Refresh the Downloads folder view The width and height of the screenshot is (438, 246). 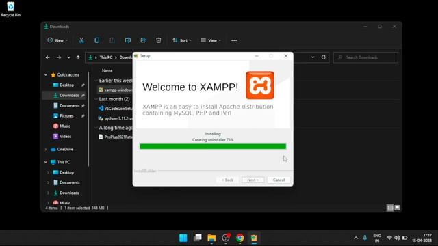(324, 57)
